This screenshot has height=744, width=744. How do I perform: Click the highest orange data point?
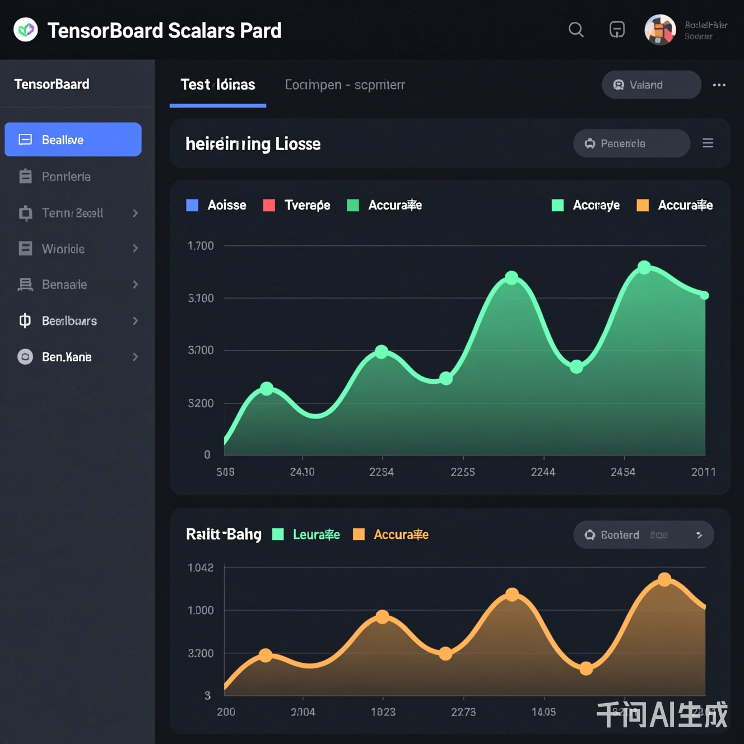[x=664, y=579]
